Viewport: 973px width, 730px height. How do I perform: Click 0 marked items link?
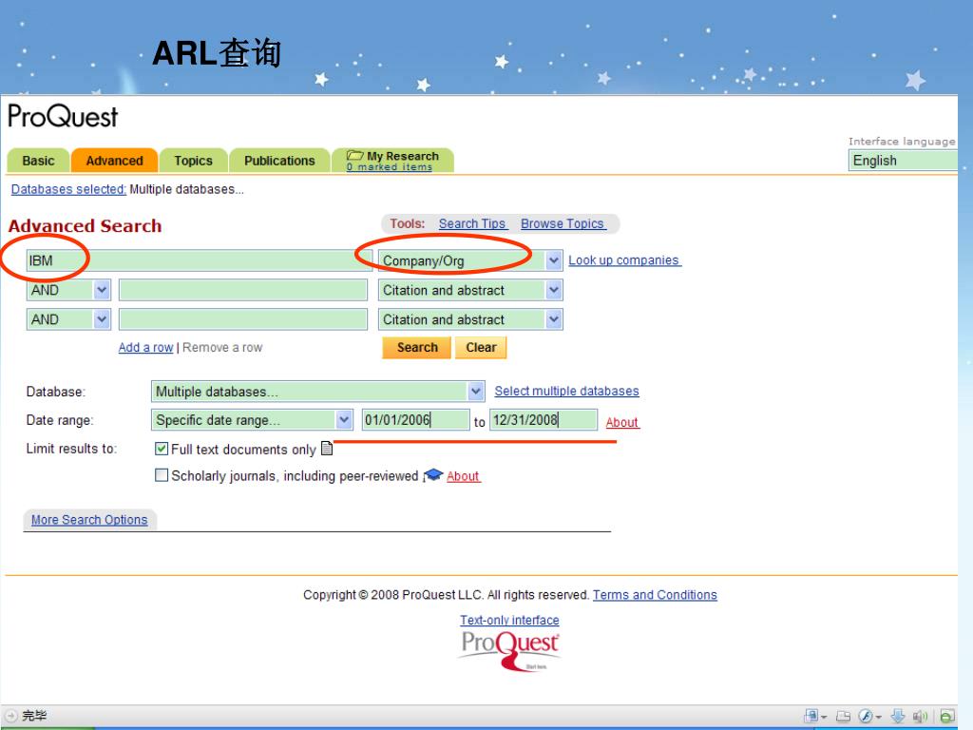[389, 167]
